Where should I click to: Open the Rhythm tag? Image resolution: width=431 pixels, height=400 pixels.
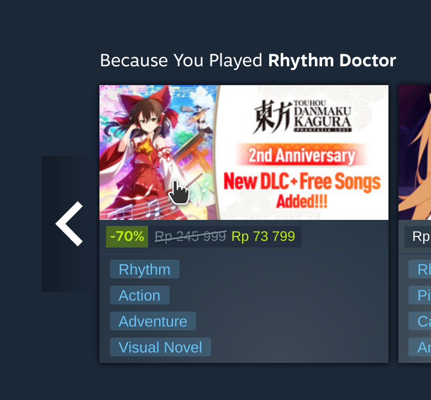(x=145, y=269)
